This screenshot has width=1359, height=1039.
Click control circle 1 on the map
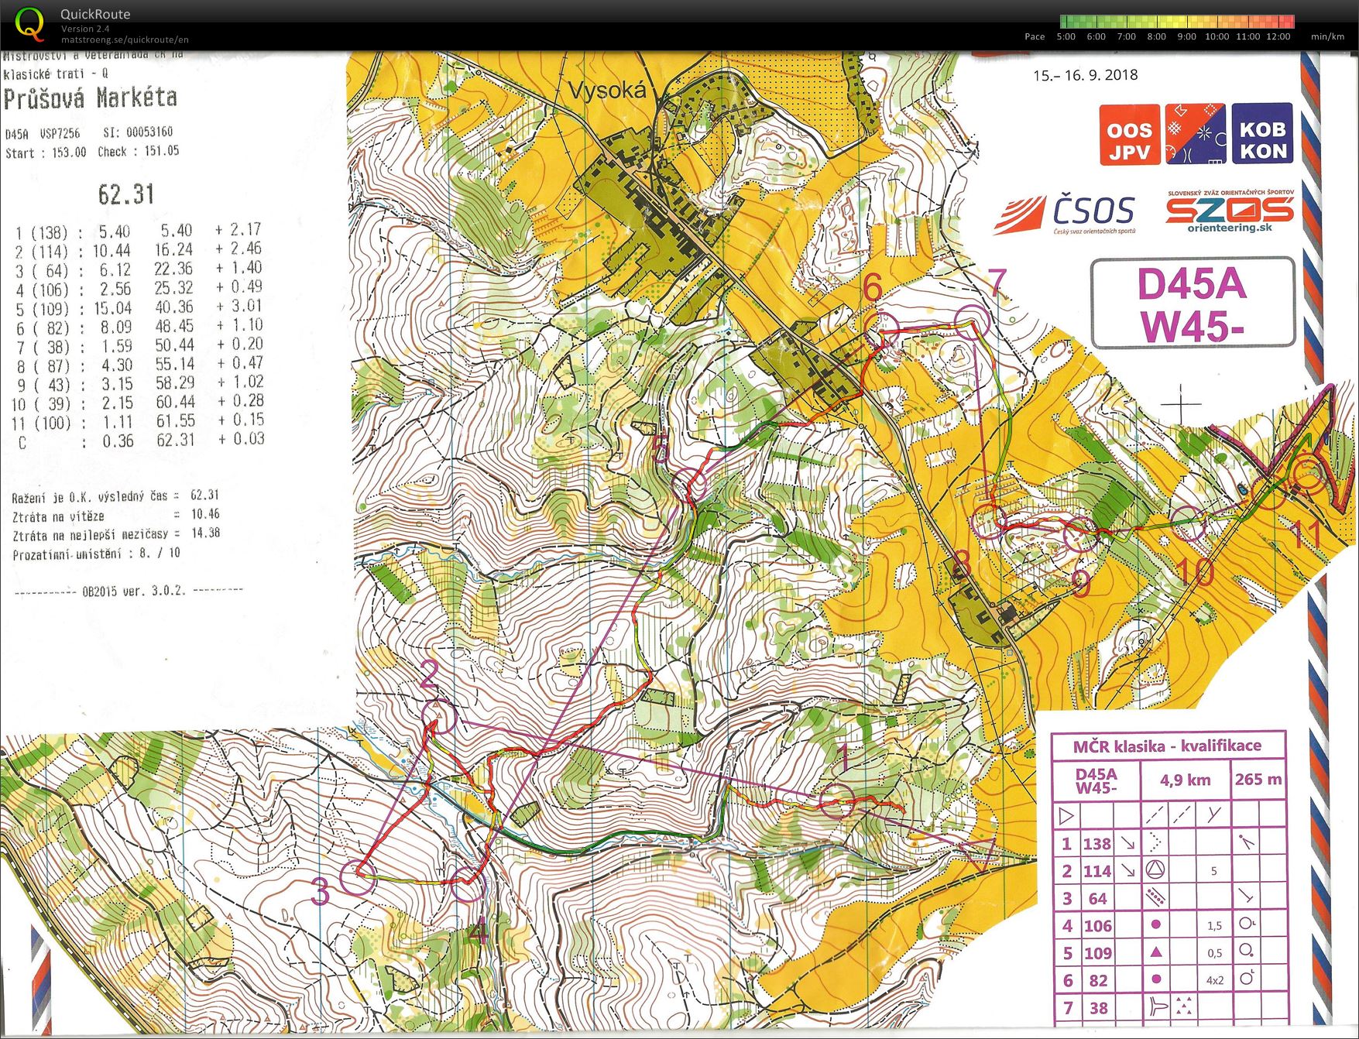click(x=836, y=801)
